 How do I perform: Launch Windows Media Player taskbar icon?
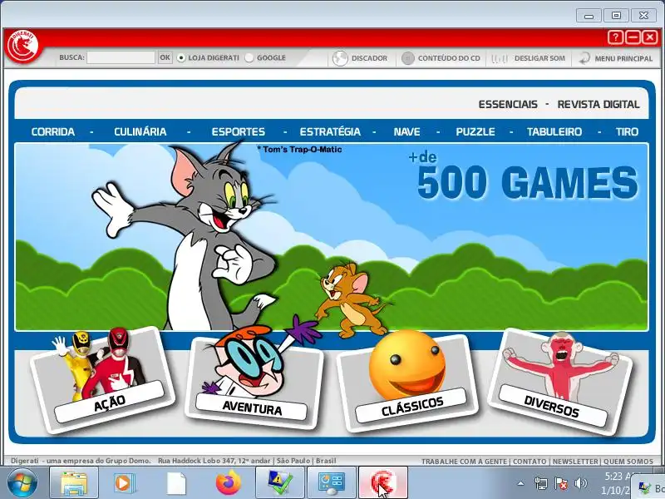tap(124, 483)
